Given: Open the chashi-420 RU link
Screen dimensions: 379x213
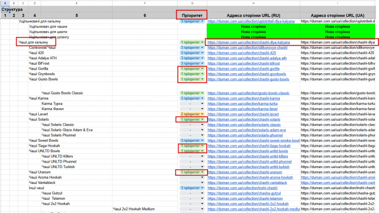Looking at the screenshot, I should point(242,53).
